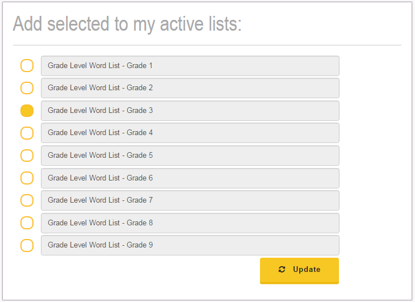Image resolution: width=415 pixels, height=302 pixels.
Task: Select the Grade 6 word list text field
Action: 190,178
